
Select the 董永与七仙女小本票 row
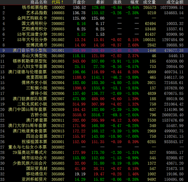coord(94,147)
